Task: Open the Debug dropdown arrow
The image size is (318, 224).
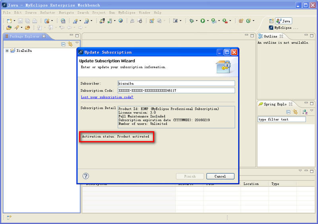Action: [x=196, y=21]
